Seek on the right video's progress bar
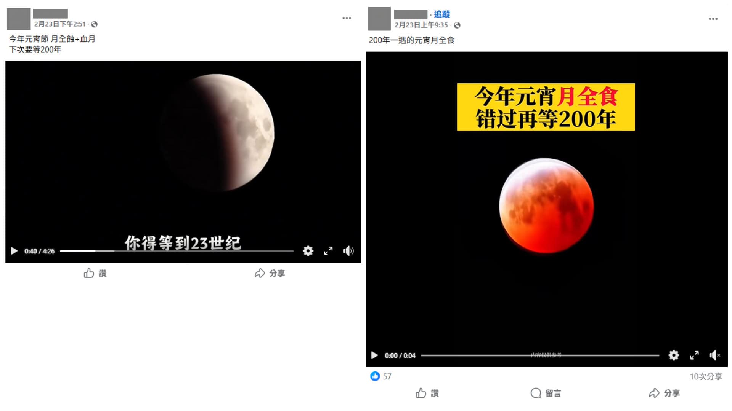 point(540,355)
